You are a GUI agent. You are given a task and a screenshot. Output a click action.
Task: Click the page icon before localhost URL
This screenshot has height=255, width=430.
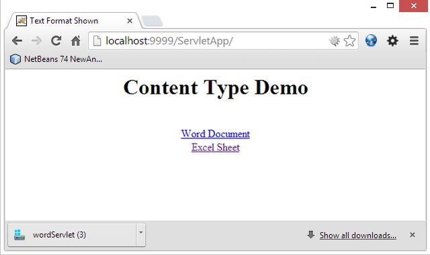click(x=97, y=41)
